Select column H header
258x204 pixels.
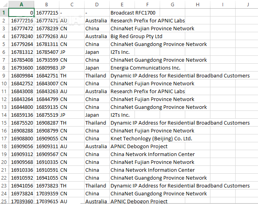tap(197, 4)
